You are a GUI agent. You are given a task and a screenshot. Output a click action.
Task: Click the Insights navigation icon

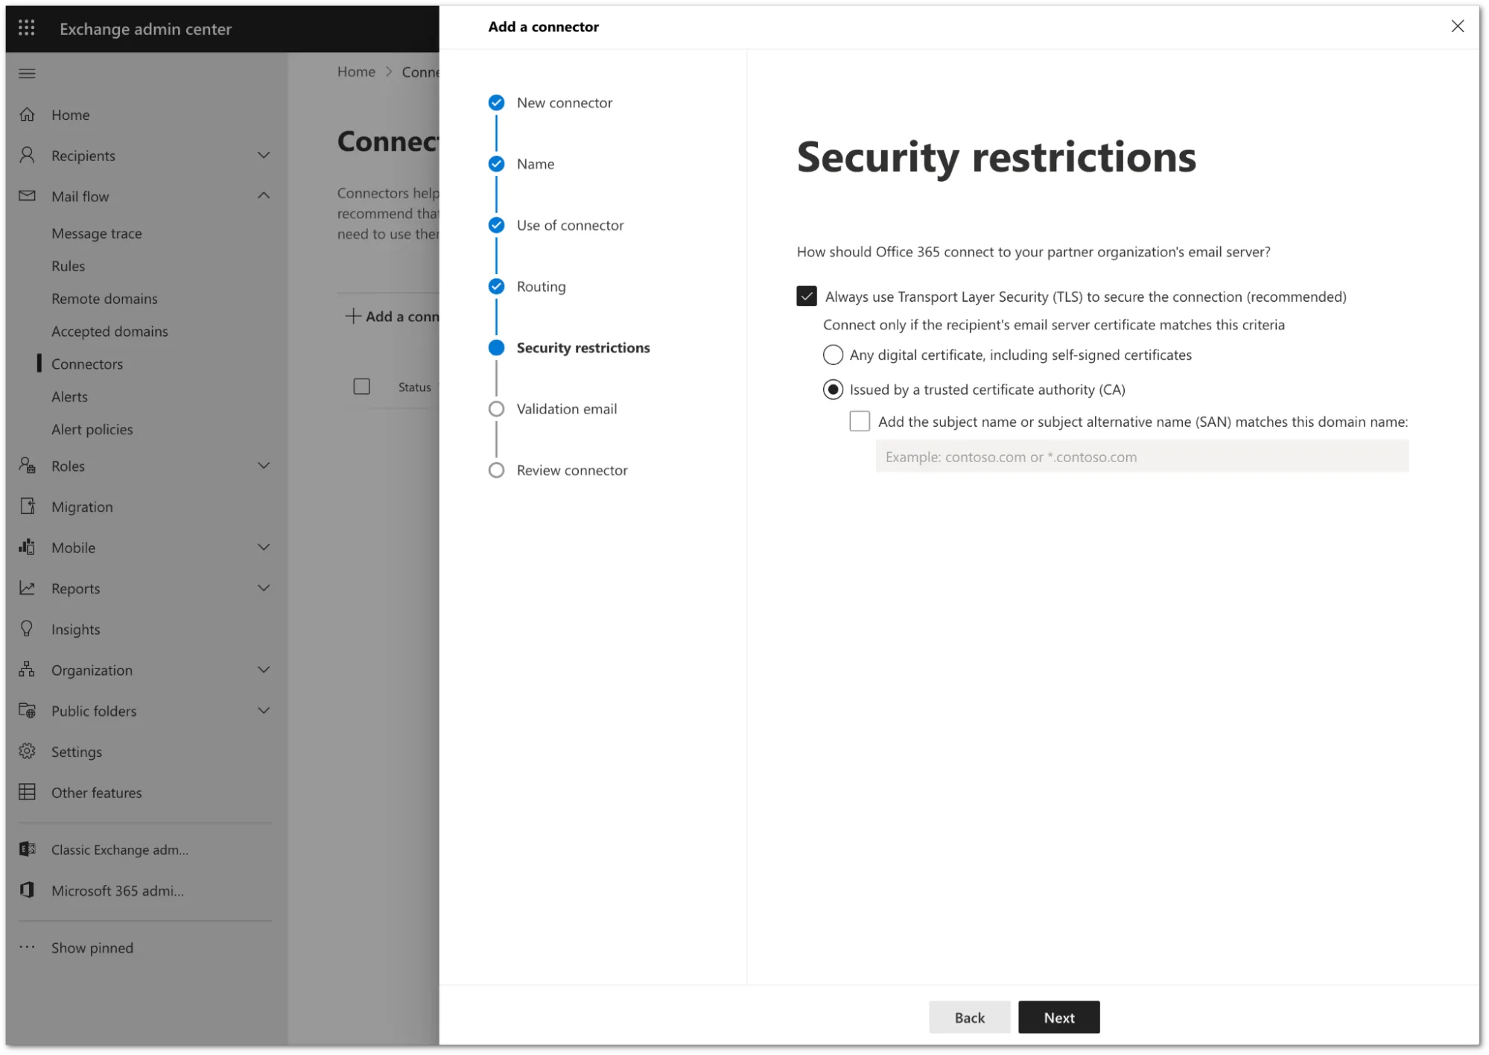click(28, 629)
